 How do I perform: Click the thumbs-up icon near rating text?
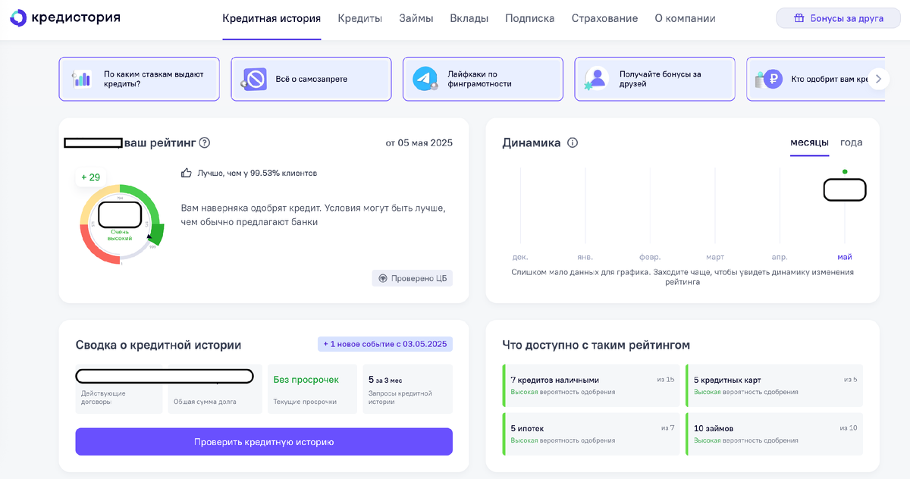click(186, 173)
